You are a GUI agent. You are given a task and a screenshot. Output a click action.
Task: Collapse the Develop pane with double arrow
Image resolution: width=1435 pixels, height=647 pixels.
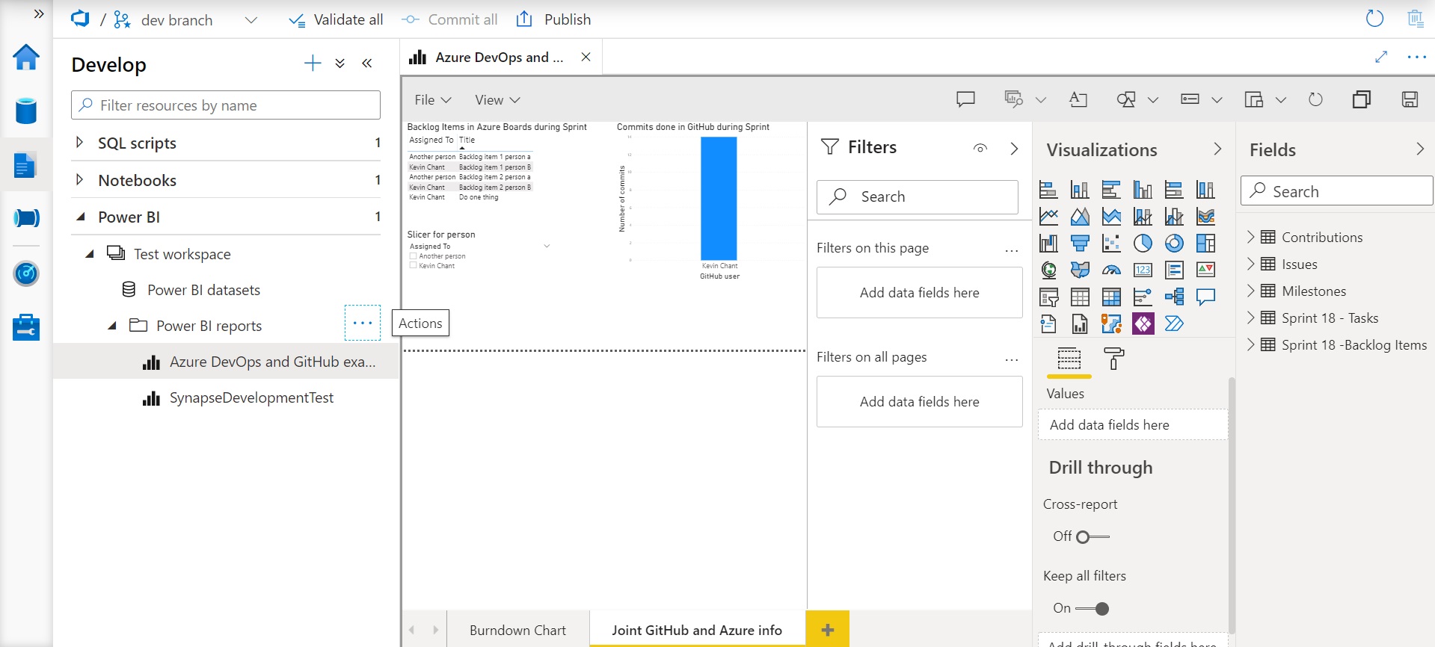pos(367,64)
